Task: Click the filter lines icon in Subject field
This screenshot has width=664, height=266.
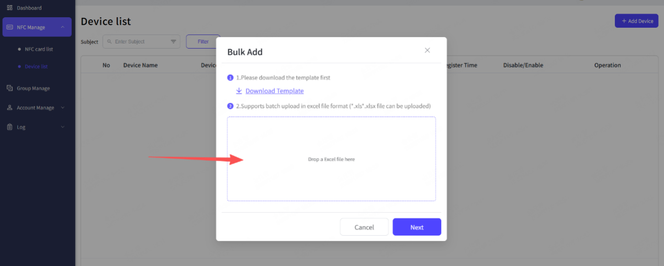Action: [x=173, y=42]
